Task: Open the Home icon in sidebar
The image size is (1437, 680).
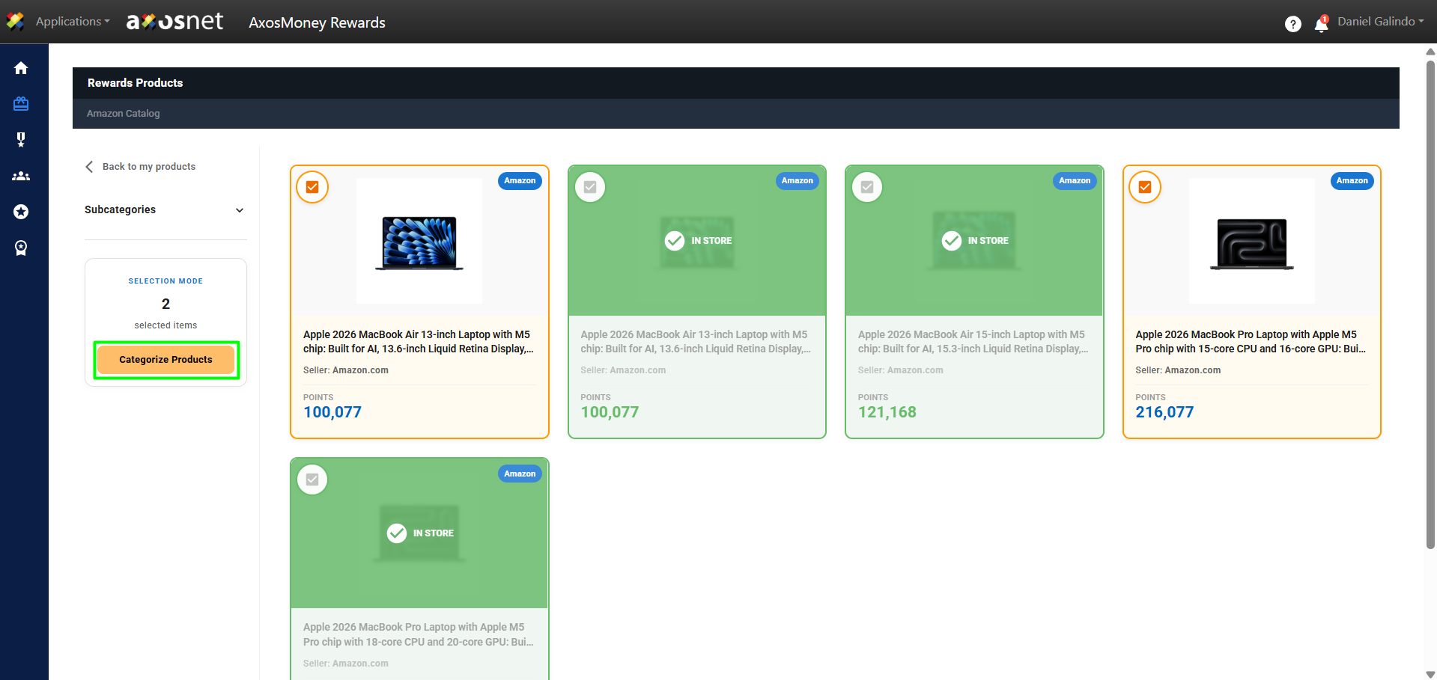Action: [21, 68]
